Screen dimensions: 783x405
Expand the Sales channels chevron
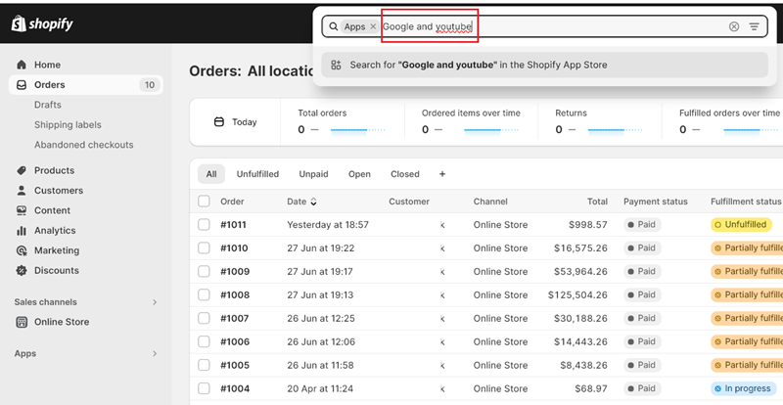155,302
